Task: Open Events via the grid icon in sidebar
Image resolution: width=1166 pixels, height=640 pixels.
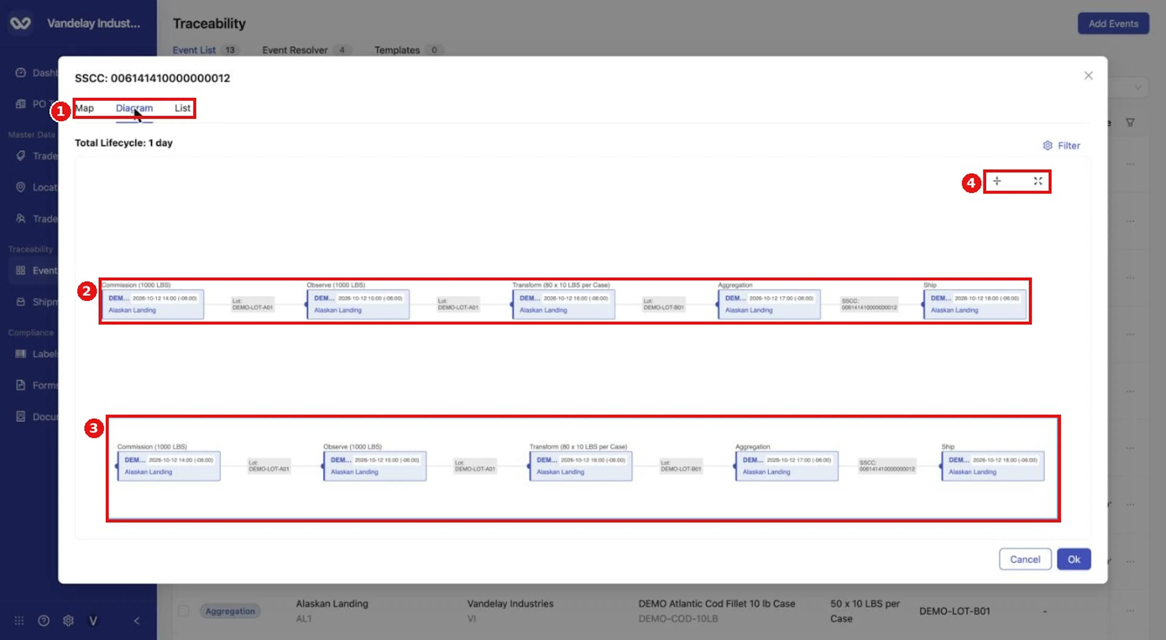Action: click(x=20, y=270)
